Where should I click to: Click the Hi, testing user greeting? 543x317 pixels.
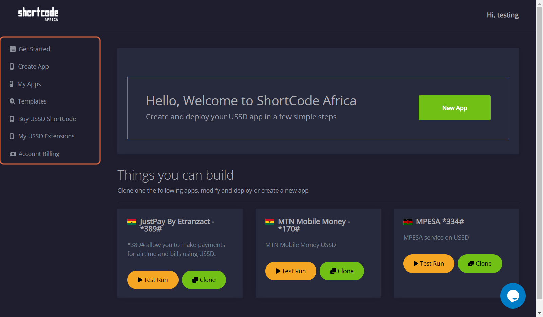coord(503,15)
